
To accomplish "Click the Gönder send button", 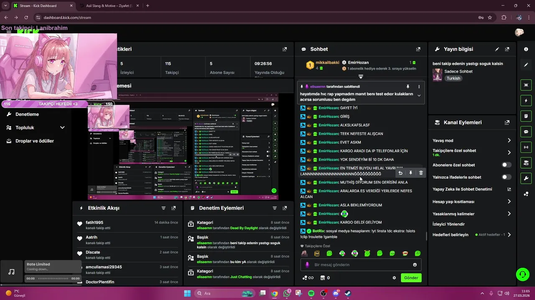I will 411,278.
